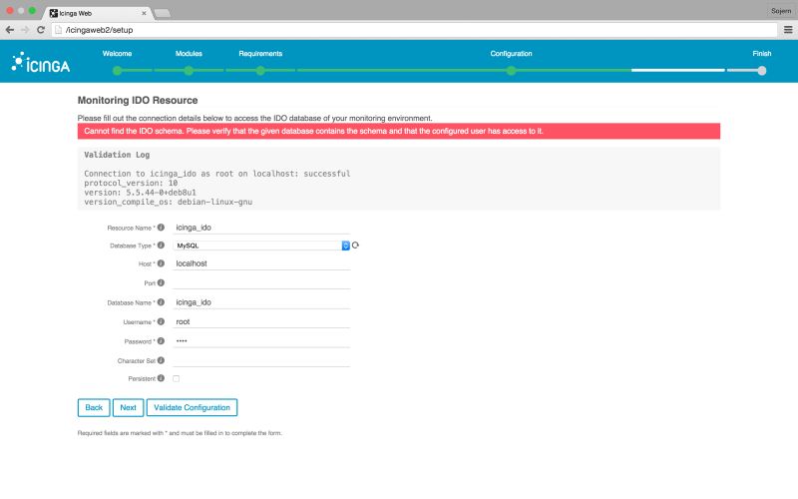This screenshot has width=798, height=499.
Task: Go to the Configuration setup step
Action: click(x=511, y=54)
